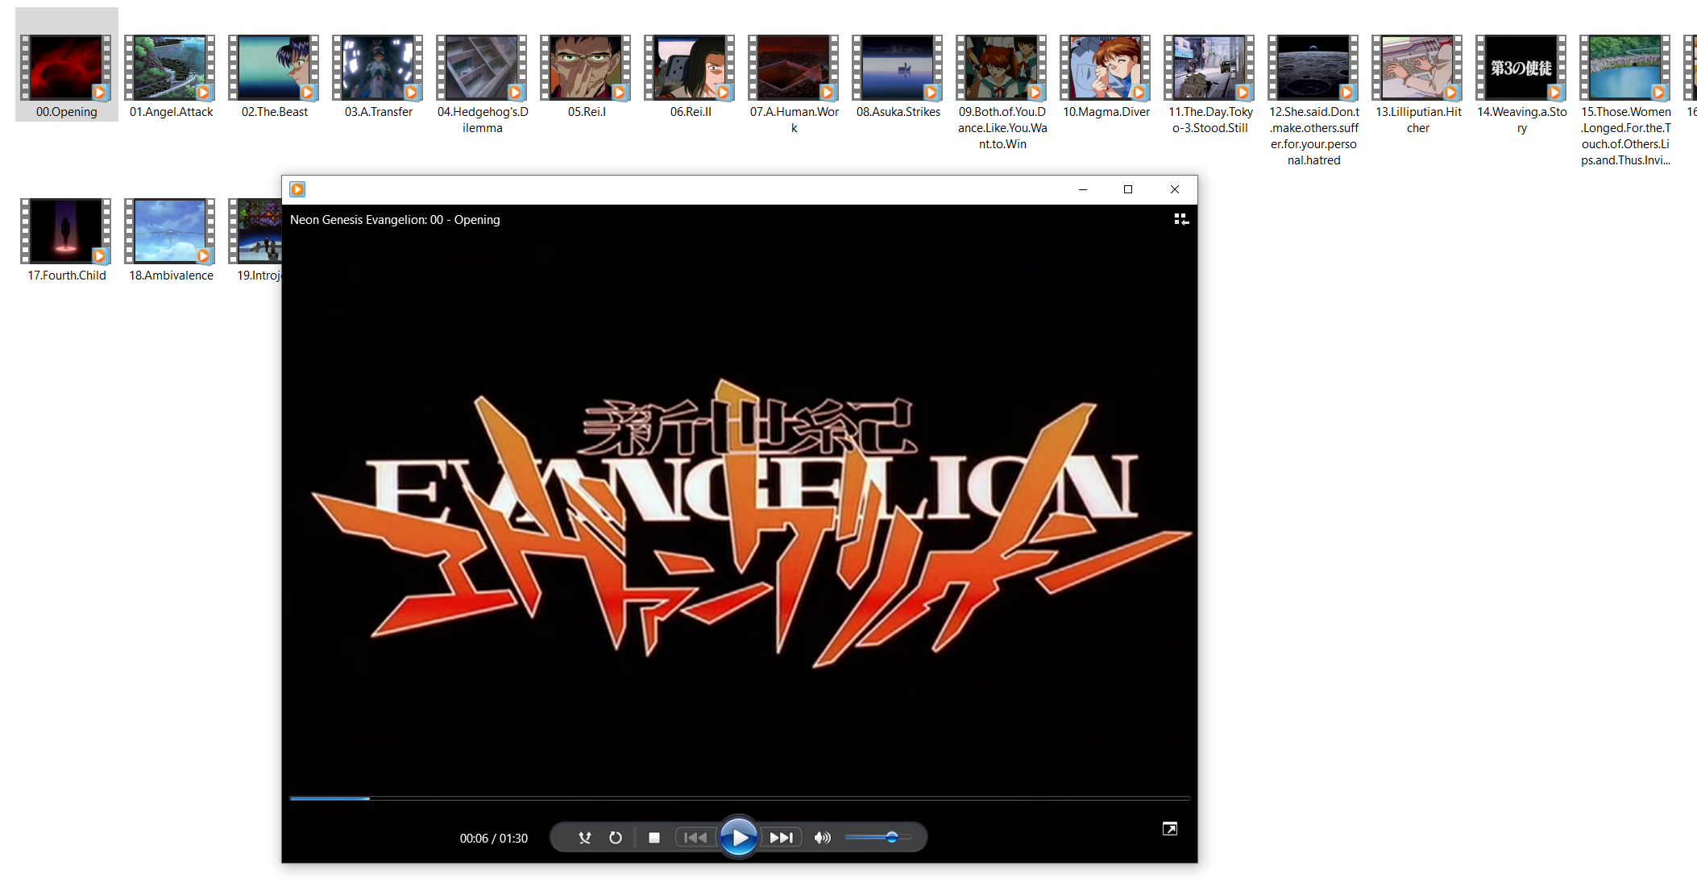Click the volume slider handle
This screenshot has height=895, width=1697.
[x=891, y=838]
